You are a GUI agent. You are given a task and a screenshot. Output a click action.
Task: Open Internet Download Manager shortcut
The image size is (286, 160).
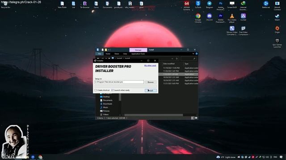click(243, 6)
